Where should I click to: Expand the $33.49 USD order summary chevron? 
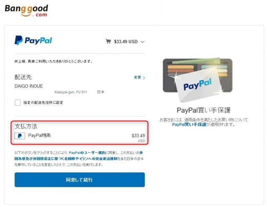pos(143,42)
